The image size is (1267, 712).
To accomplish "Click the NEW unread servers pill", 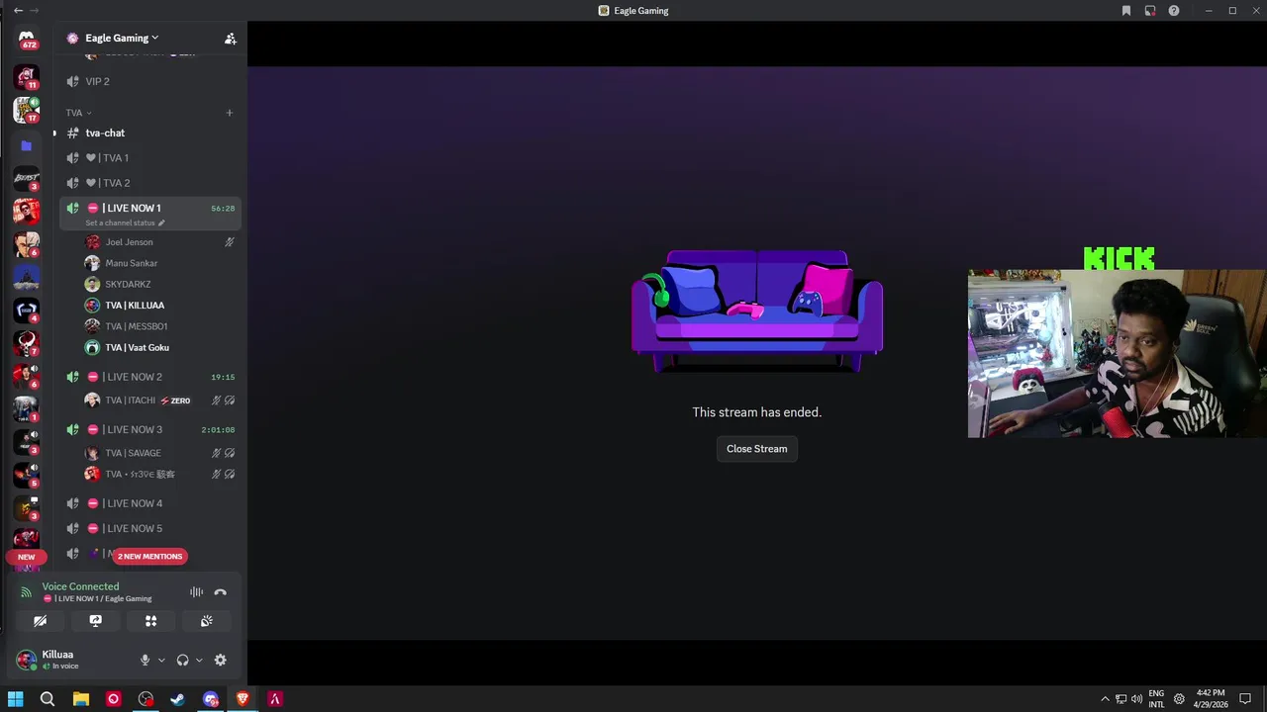I will (x=27, y=557).
